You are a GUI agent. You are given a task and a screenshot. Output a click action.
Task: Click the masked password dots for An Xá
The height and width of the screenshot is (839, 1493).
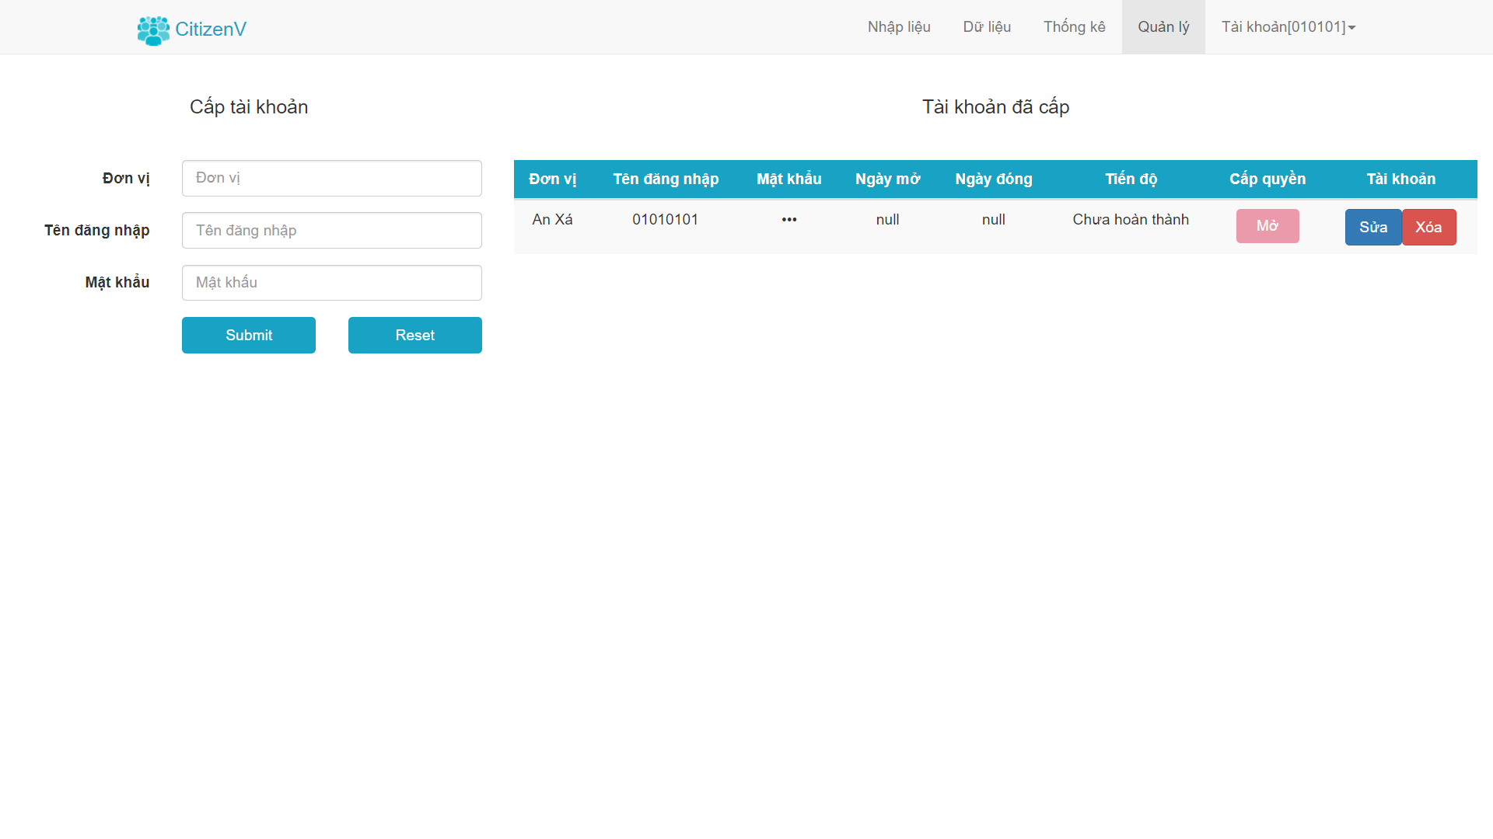pyautogui.click(x=788, y=220)
